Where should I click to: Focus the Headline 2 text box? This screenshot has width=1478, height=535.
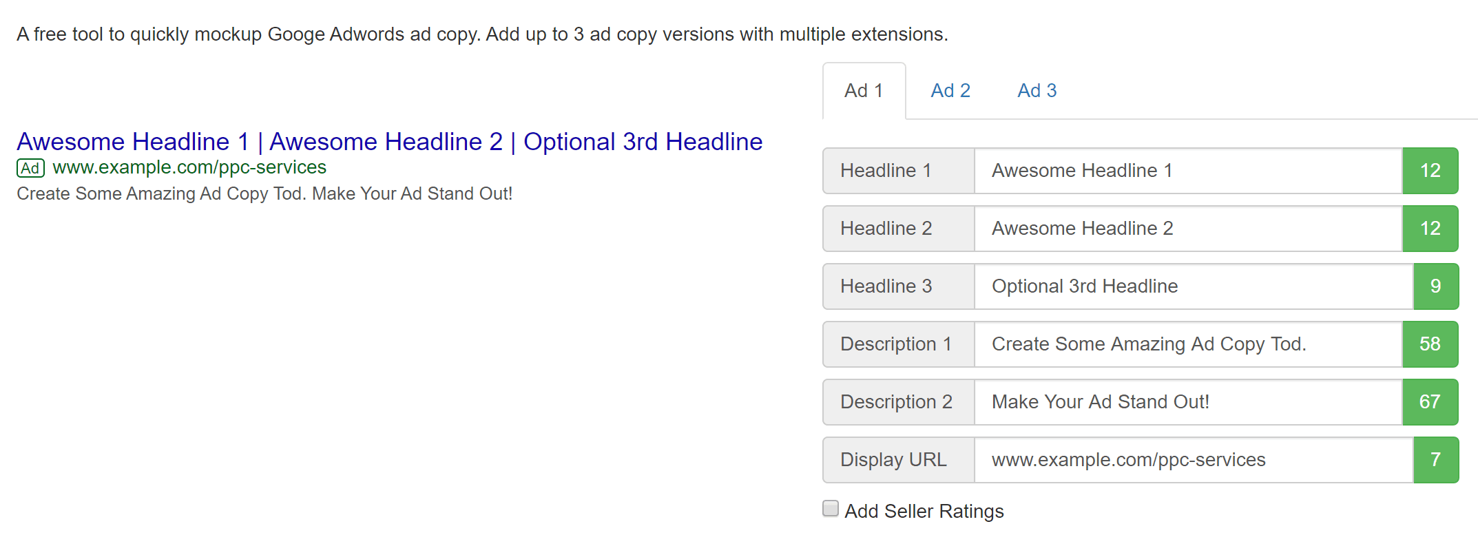[x=1187, y=229]
